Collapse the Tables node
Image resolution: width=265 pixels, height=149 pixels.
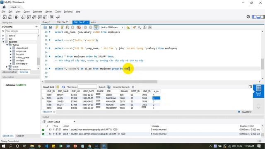click(7, 45)
